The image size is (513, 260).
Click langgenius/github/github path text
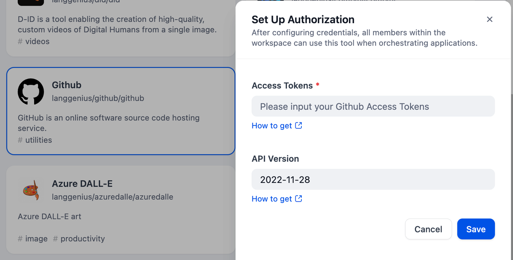click(x=98, y=98)
